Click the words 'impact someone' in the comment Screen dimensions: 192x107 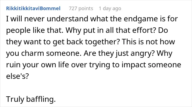[x=151, y=65]
